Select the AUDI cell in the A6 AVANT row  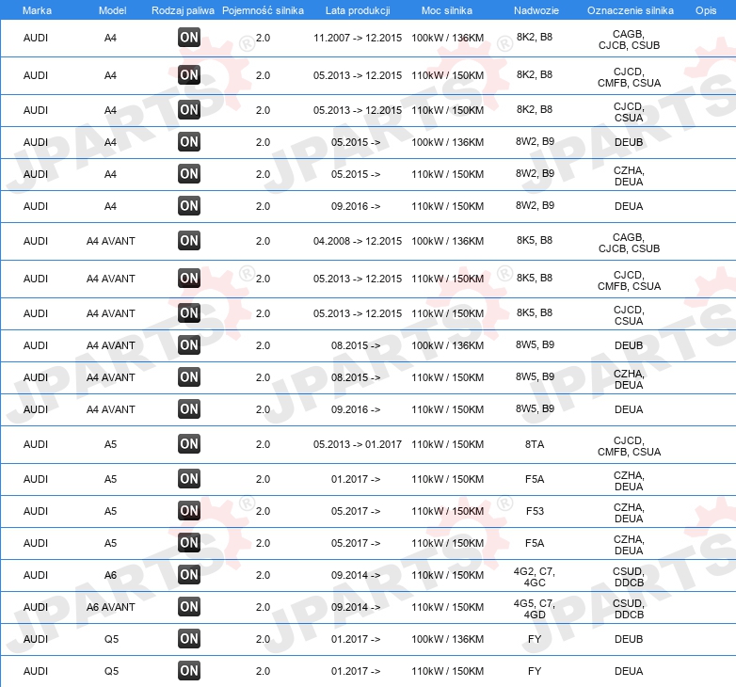point(36,607)
